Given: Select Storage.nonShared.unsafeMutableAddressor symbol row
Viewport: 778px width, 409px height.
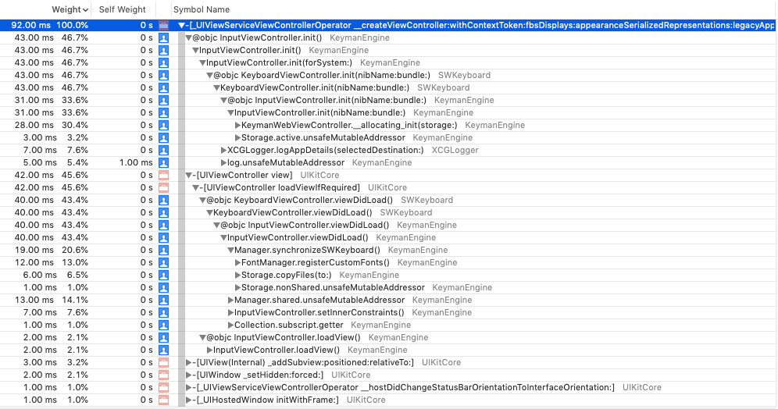Looking at the screenshot, I should tap(389, 287).
